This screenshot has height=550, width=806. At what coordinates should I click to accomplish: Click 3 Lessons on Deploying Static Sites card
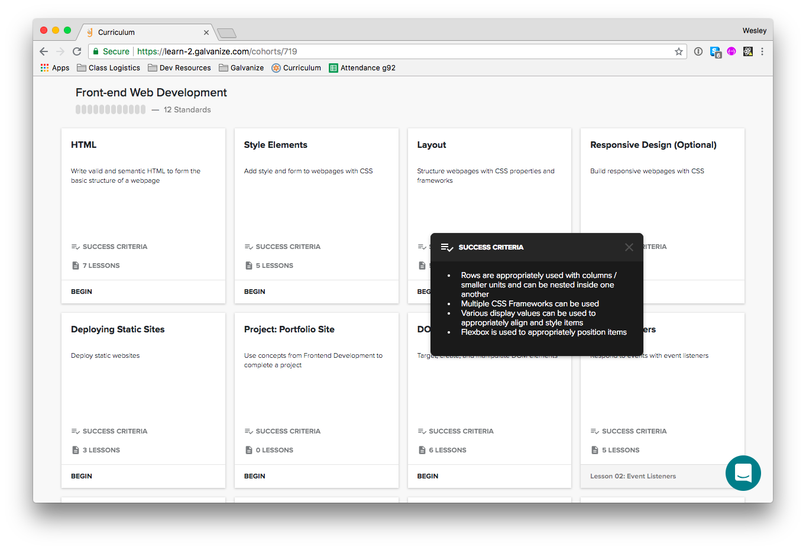(x=95, y=450)
